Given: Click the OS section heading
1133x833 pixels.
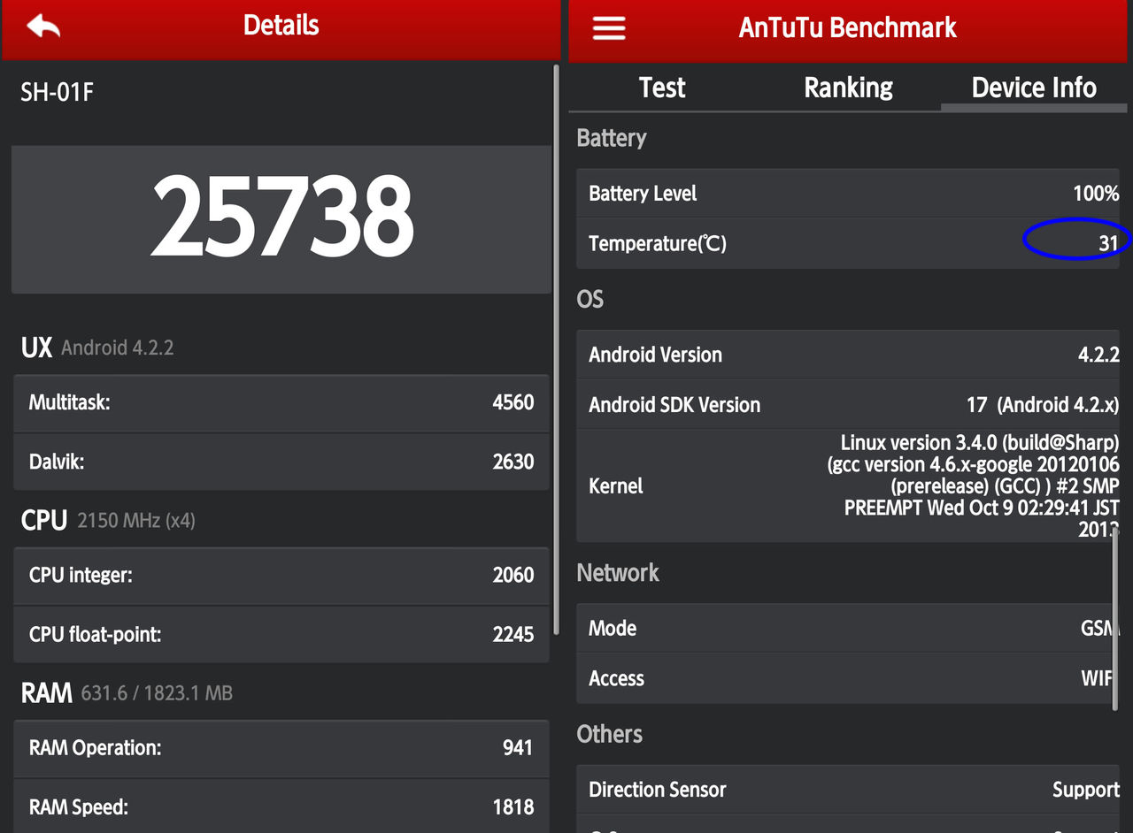Looking at the screenshot, I should point(590,299).
